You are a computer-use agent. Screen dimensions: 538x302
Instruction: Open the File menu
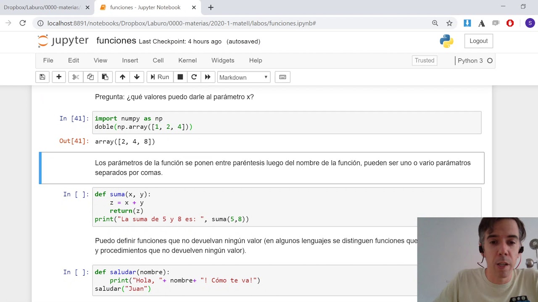tap(48, 60)
